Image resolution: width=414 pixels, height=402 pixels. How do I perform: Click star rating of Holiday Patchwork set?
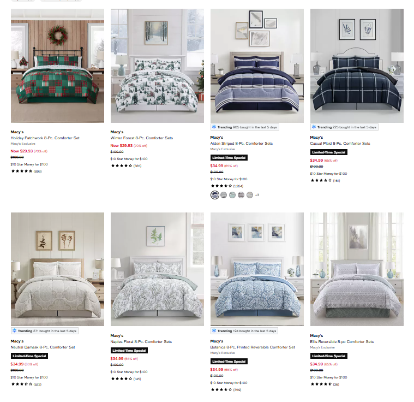click(x=22, y=171)
